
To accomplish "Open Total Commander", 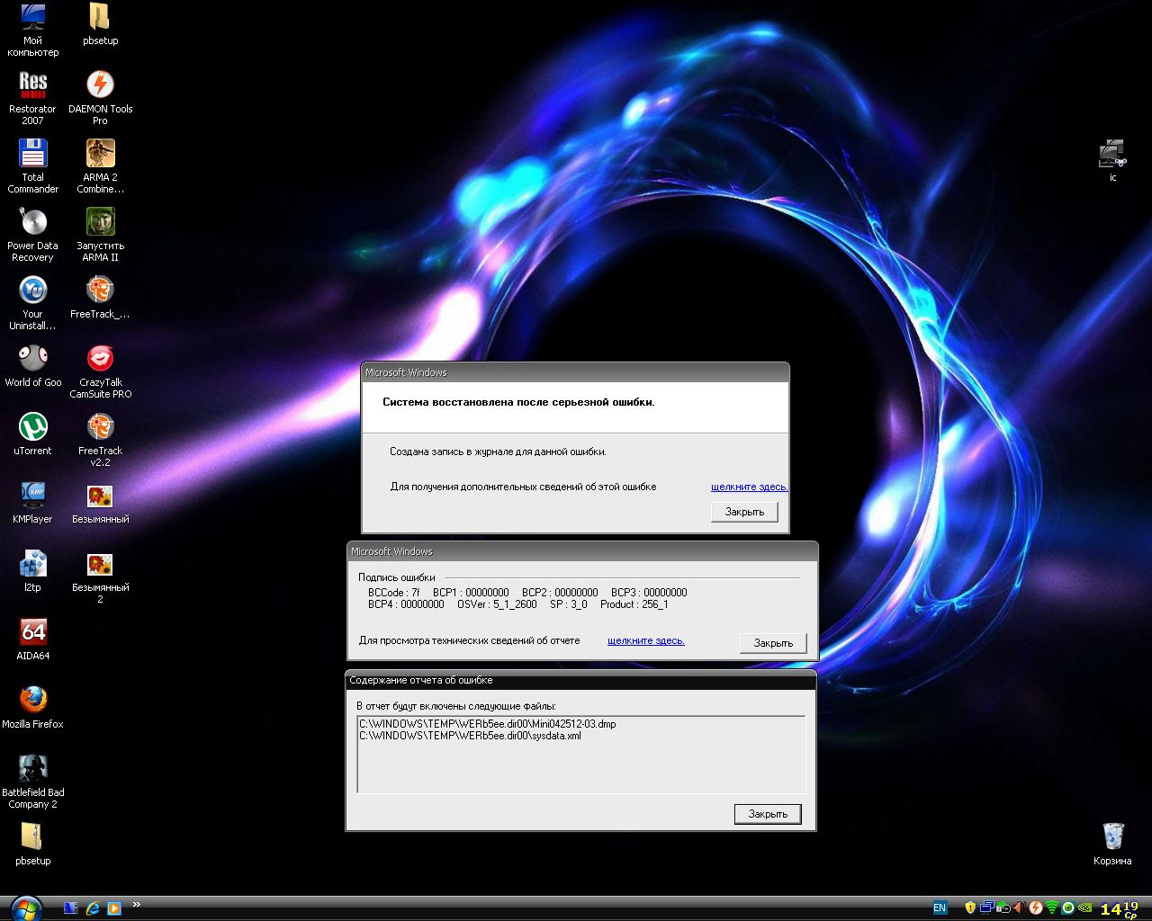I will [32, 166].
